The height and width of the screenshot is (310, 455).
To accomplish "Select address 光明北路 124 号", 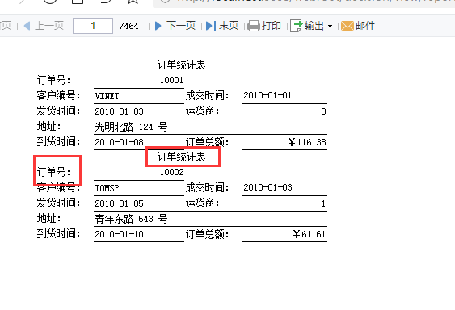I will (131, 127).
